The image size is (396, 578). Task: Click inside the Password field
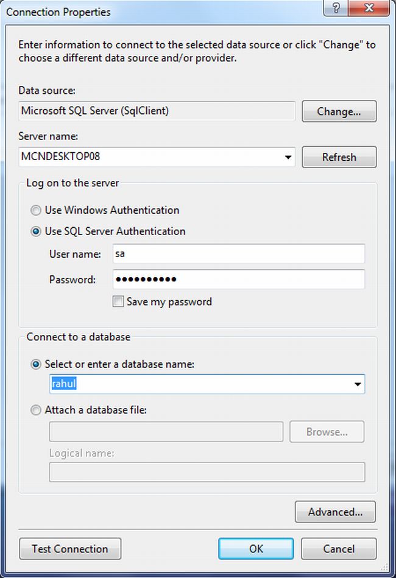click(x=238, y=279)
